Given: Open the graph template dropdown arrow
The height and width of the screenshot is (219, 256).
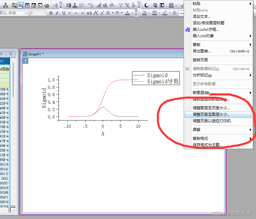Looking at the screenshot, I should (x=176, y=5).
